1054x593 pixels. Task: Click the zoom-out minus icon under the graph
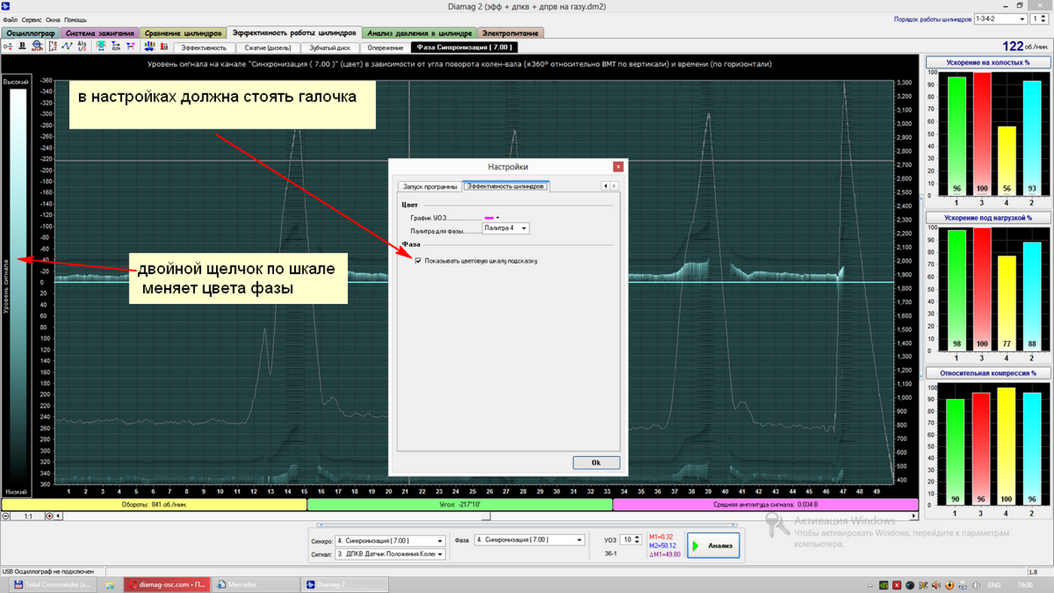point(6,516)
